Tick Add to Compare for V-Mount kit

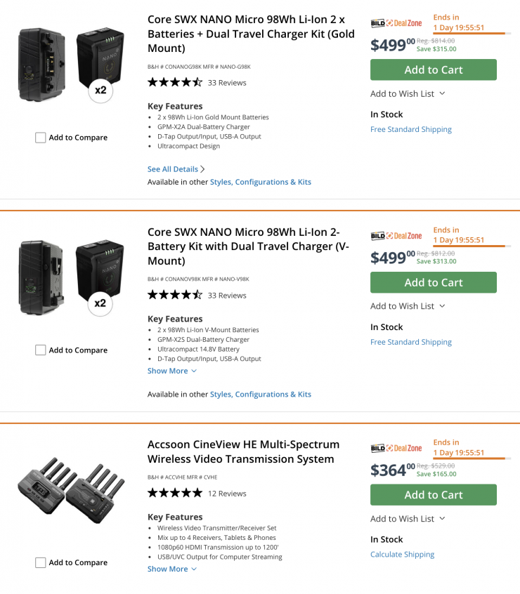(x=41, y=350)
